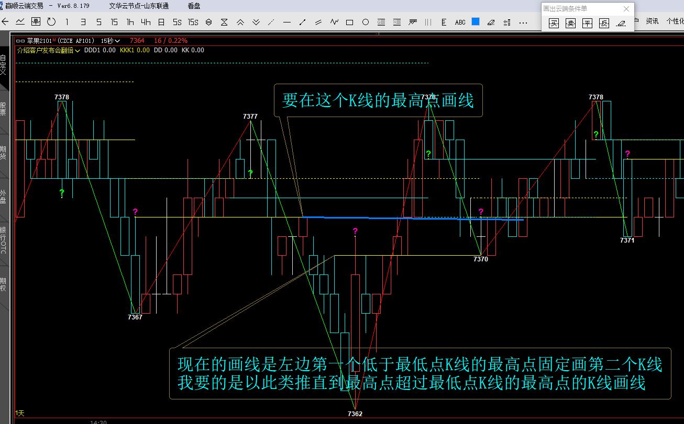This screenshot has height=424, width=684.
Task: Click the 买 (buy) condition order icon
Action: tap(554, 24)
